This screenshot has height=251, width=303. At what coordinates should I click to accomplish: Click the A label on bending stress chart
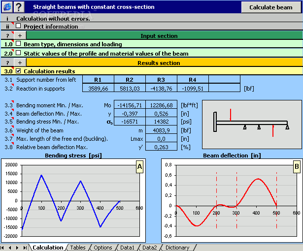[139, 166]
